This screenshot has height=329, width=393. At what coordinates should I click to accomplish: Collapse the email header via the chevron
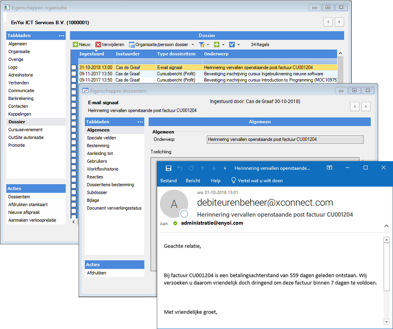pyautogui.click(x=386, y=225)
